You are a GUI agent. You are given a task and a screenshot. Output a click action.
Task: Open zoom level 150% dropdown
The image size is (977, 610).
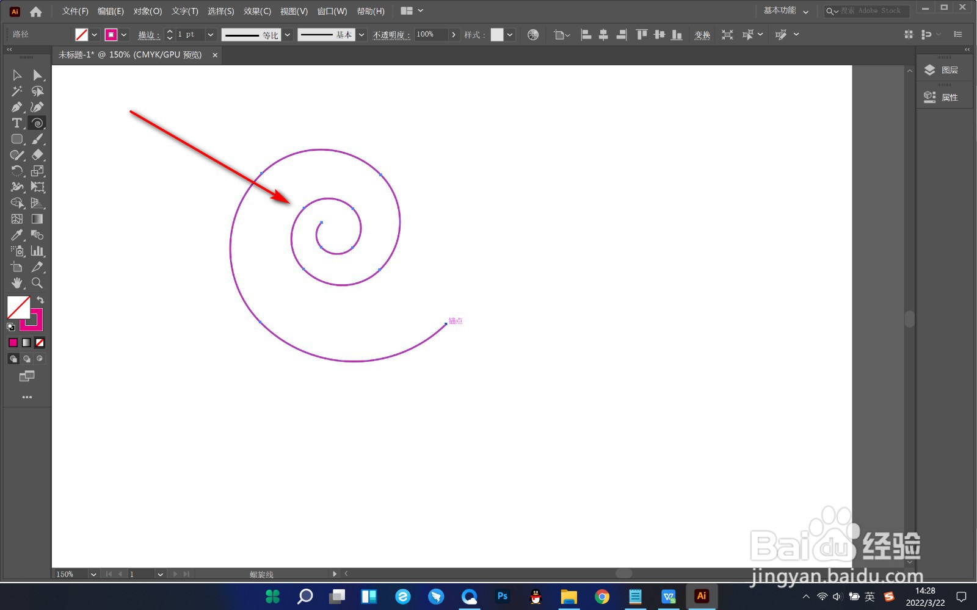coord(93,574)
